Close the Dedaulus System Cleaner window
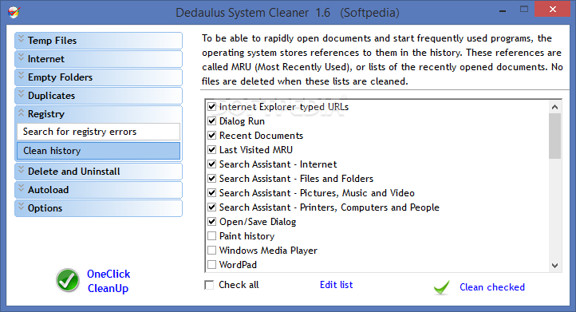Screen dimensions: 576x312 (553, 10)
